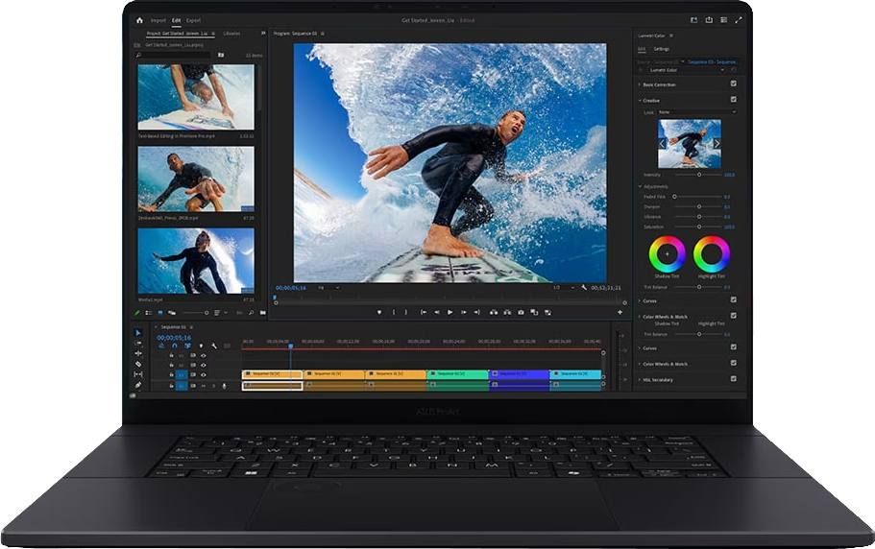Viewport: 875px width, 549px height.
Task: Toggle project writable green pencil icon
Action: pos(138,313)
